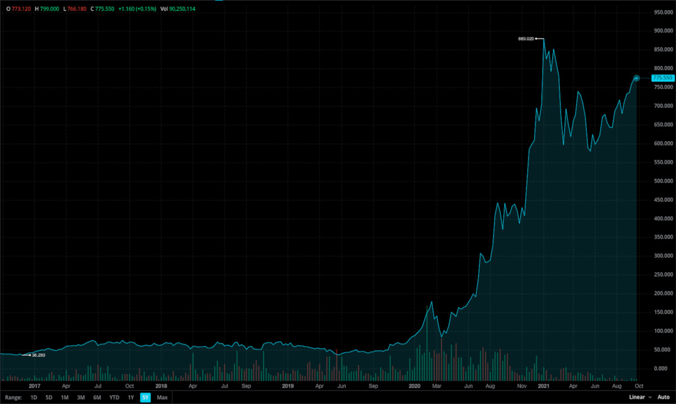The image size is (676, 404).
Task: Click the Range: label
Action: tap(14, 398)
